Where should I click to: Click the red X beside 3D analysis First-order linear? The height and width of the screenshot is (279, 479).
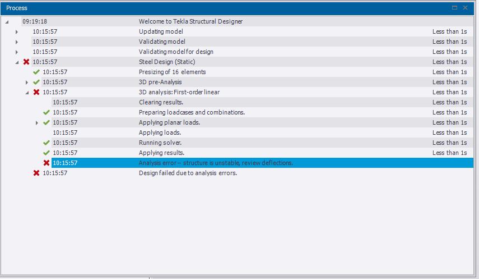tap(36, 92)
